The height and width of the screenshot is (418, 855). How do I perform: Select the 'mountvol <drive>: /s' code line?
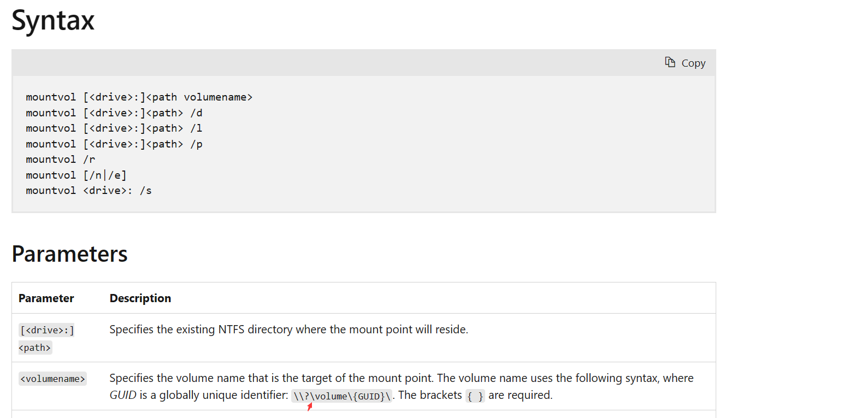coord(89,191)
